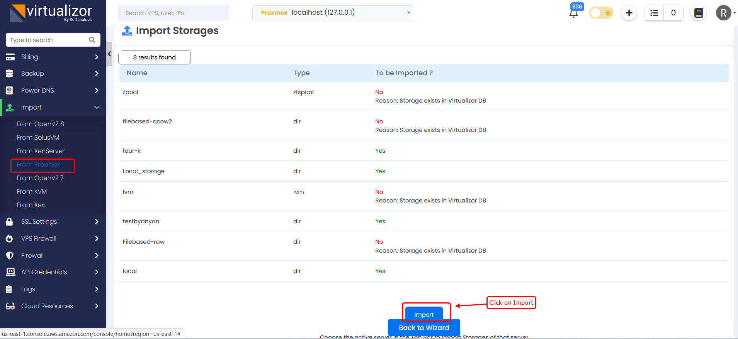Click the 8 results found box

(x=154, y=57)
